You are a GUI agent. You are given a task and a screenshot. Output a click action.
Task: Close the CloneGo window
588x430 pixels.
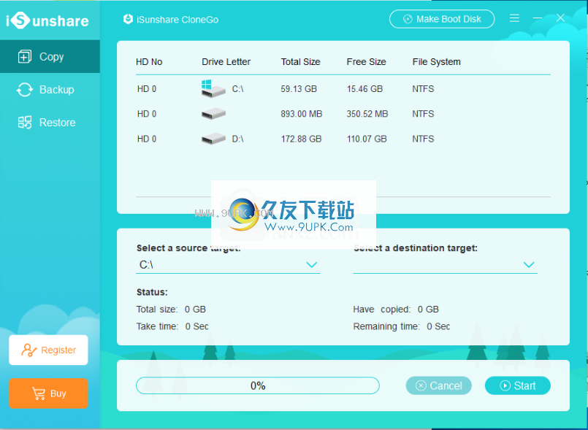click(561, 18)
